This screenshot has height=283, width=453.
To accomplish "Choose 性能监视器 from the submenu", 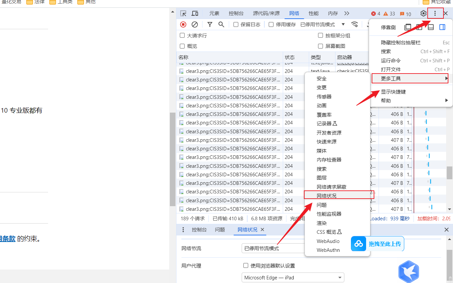I will click(337, 214).
